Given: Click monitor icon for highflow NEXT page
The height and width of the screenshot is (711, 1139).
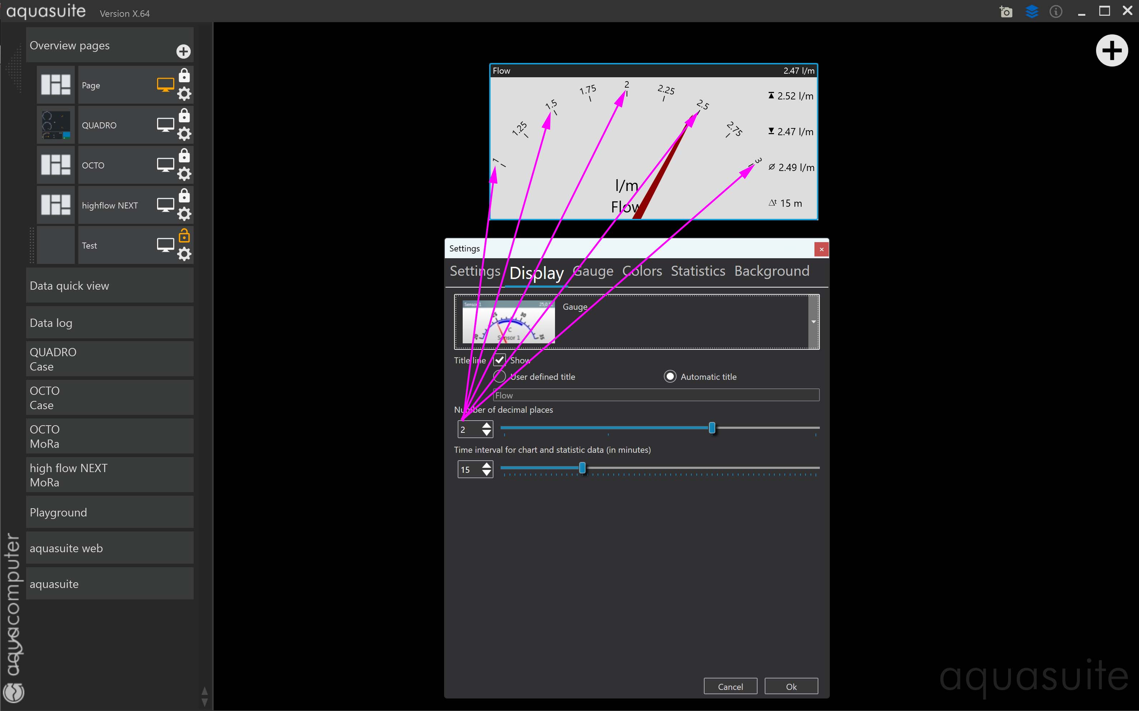Looking at the screenshot, I should click(165, 205).
